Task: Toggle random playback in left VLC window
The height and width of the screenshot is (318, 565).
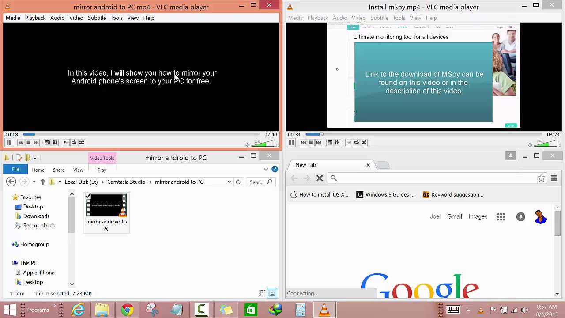Action: click(81, 143)
